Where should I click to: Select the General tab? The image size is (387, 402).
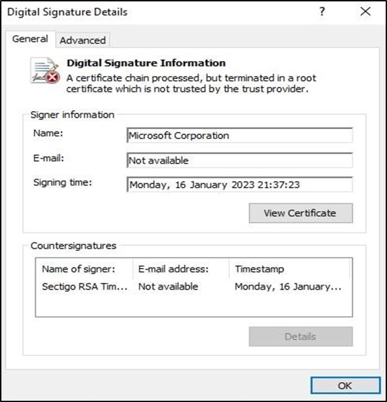30,40
